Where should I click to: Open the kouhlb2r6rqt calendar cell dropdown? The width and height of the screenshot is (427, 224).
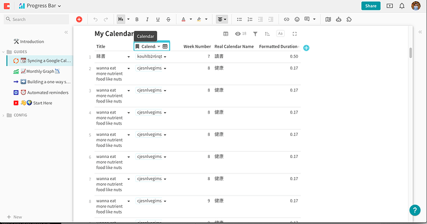coord(165,57)
